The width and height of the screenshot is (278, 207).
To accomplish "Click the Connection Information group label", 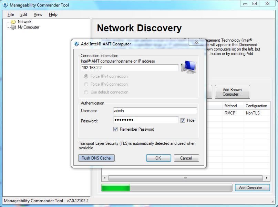I will tap(100, 56).
